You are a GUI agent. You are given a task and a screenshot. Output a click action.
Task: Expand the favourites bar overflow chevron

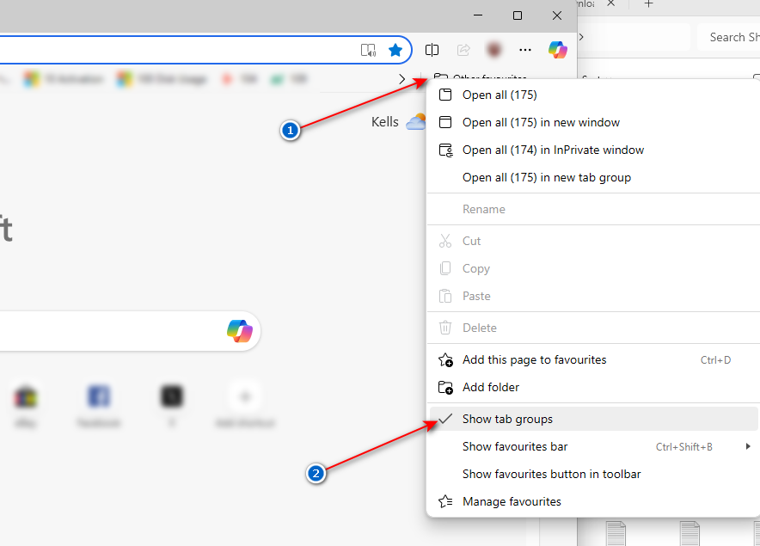pyautogui.click(x=401, y=79)
